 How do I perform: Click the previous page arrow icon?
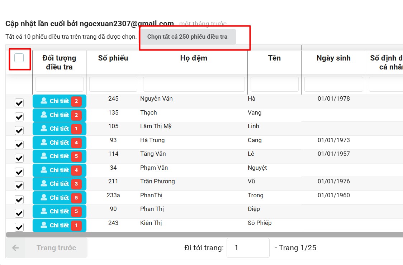click(x=15, y=248)
